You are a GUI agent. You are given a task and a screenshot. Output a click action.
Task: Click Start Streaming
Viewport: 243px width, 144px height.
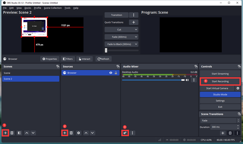220,74
